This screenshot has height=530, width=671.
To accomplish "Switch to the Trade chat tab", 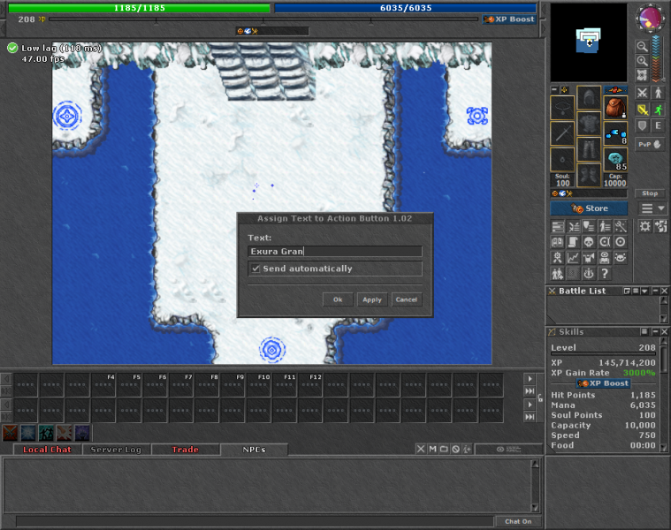I will pos(185,450).
